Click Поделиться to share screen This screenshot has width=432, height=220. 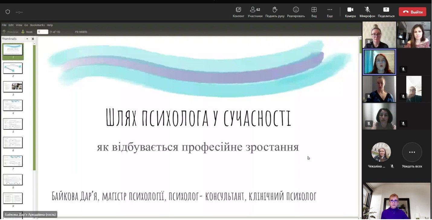pos(386,12)
